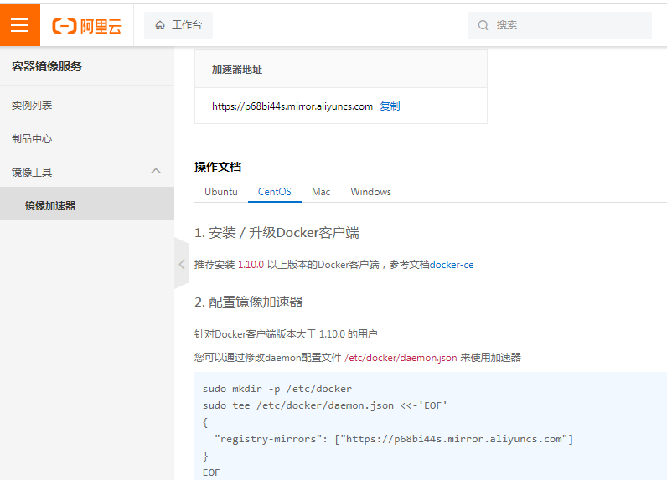The image size is (667, 480).
Task: Click /etc/docker/daemon.json path text
Action: [x=401, y=358]
